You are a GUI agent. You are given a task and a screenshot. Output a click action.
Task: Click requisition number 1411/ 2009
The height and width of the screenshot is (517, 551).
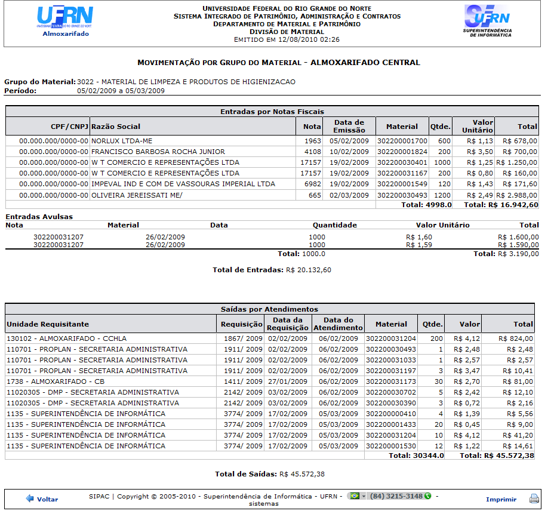(x=243, y=381)
